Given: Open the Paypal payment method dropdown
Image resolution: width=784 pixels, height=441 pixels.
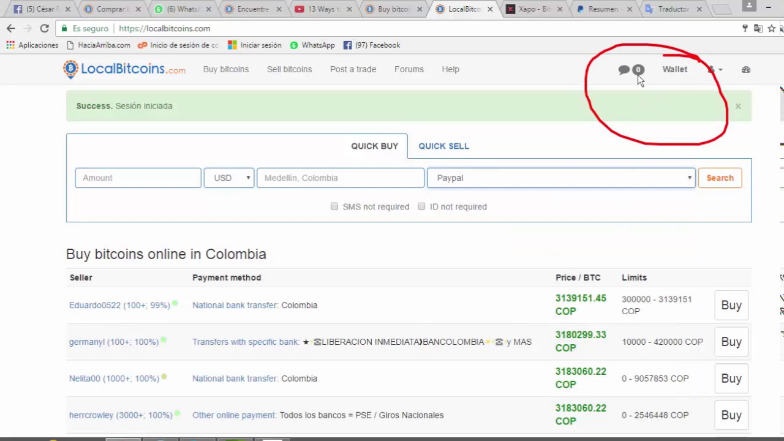Looking at the screenshot, I should pyautogui.click(x=561, y=178).
